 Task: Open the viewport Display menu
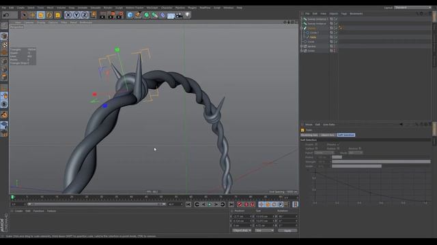(x=41, y=22)
